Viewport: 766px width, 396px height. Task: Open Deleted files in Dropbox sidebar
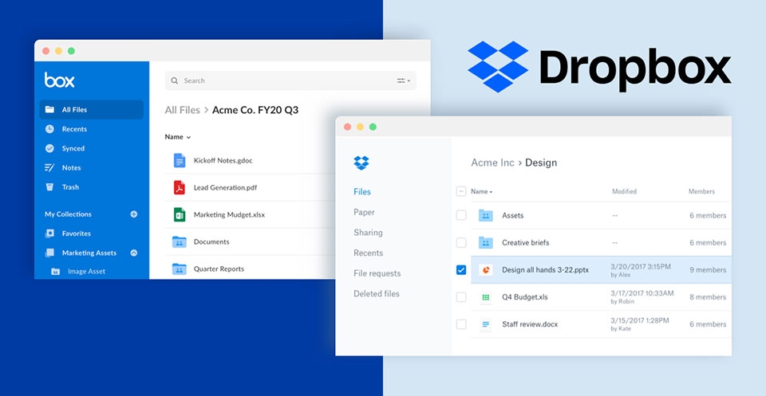(x=376, y=293)
